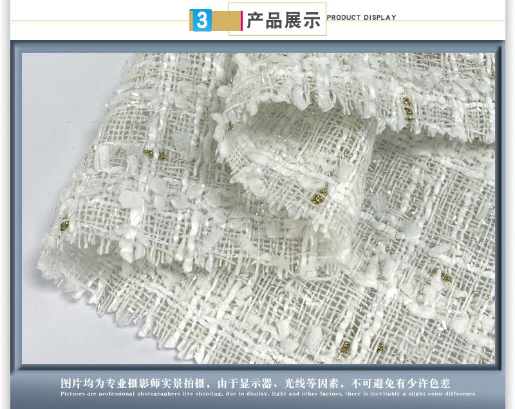Click the English 'Pictures are professional photographers' caption
Image resolution: width=515 pixels, height=409 pixels.
tap(268, 394)
